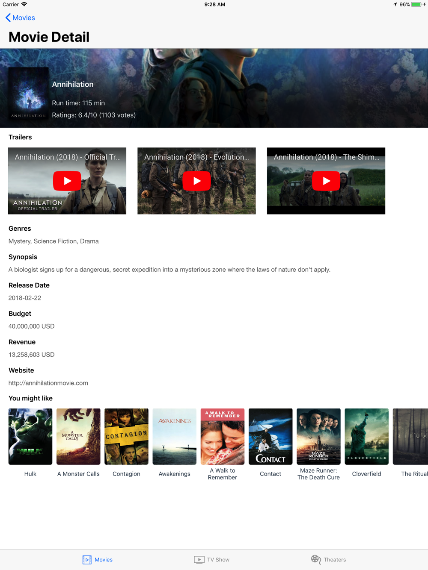Click the battery indicator icon

pos(417,4)
